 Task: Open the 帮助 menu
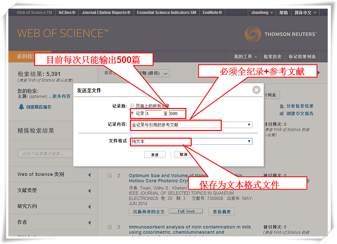[x=283, y=12]
